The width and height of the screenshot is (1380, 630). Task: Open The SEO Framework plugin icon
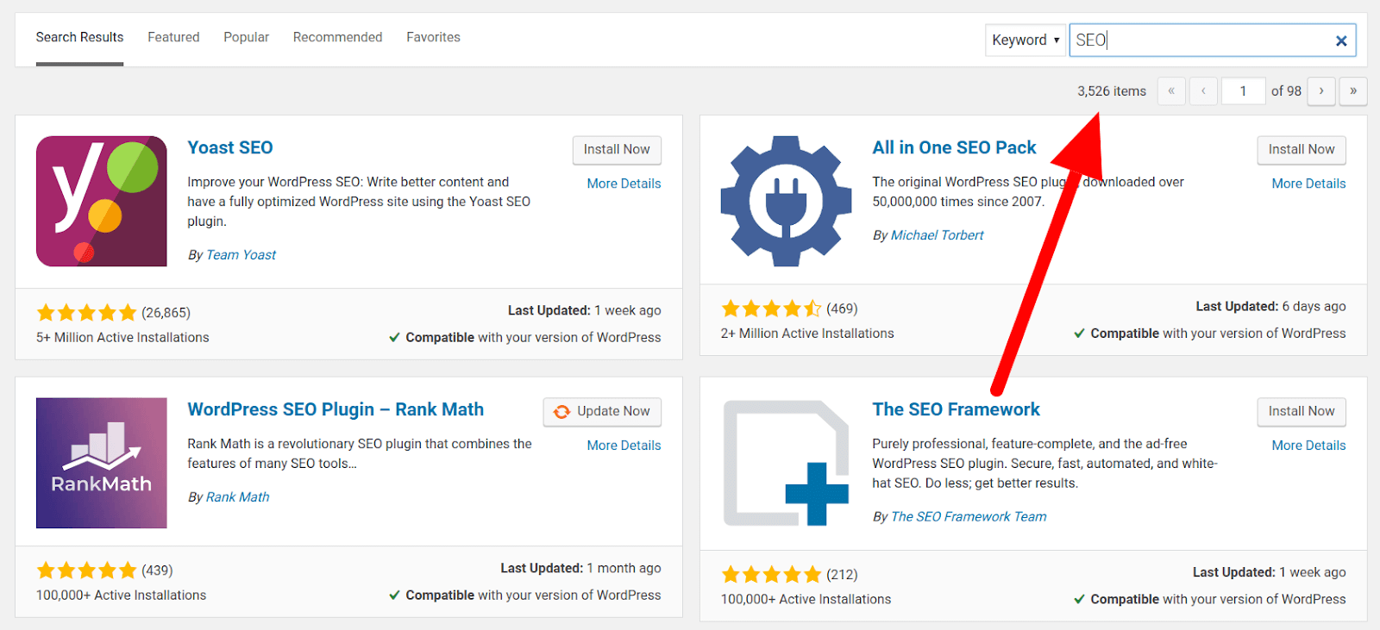(786, 463)
